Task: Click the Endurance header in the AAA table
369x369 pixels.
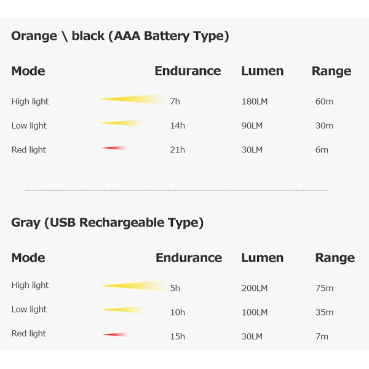Action: 188,71
